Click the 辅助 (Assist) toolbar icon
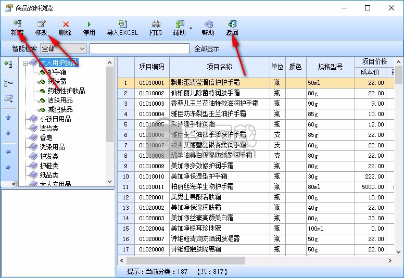The width and height of the screenshot is (404, 278). (x=180, y=24)
